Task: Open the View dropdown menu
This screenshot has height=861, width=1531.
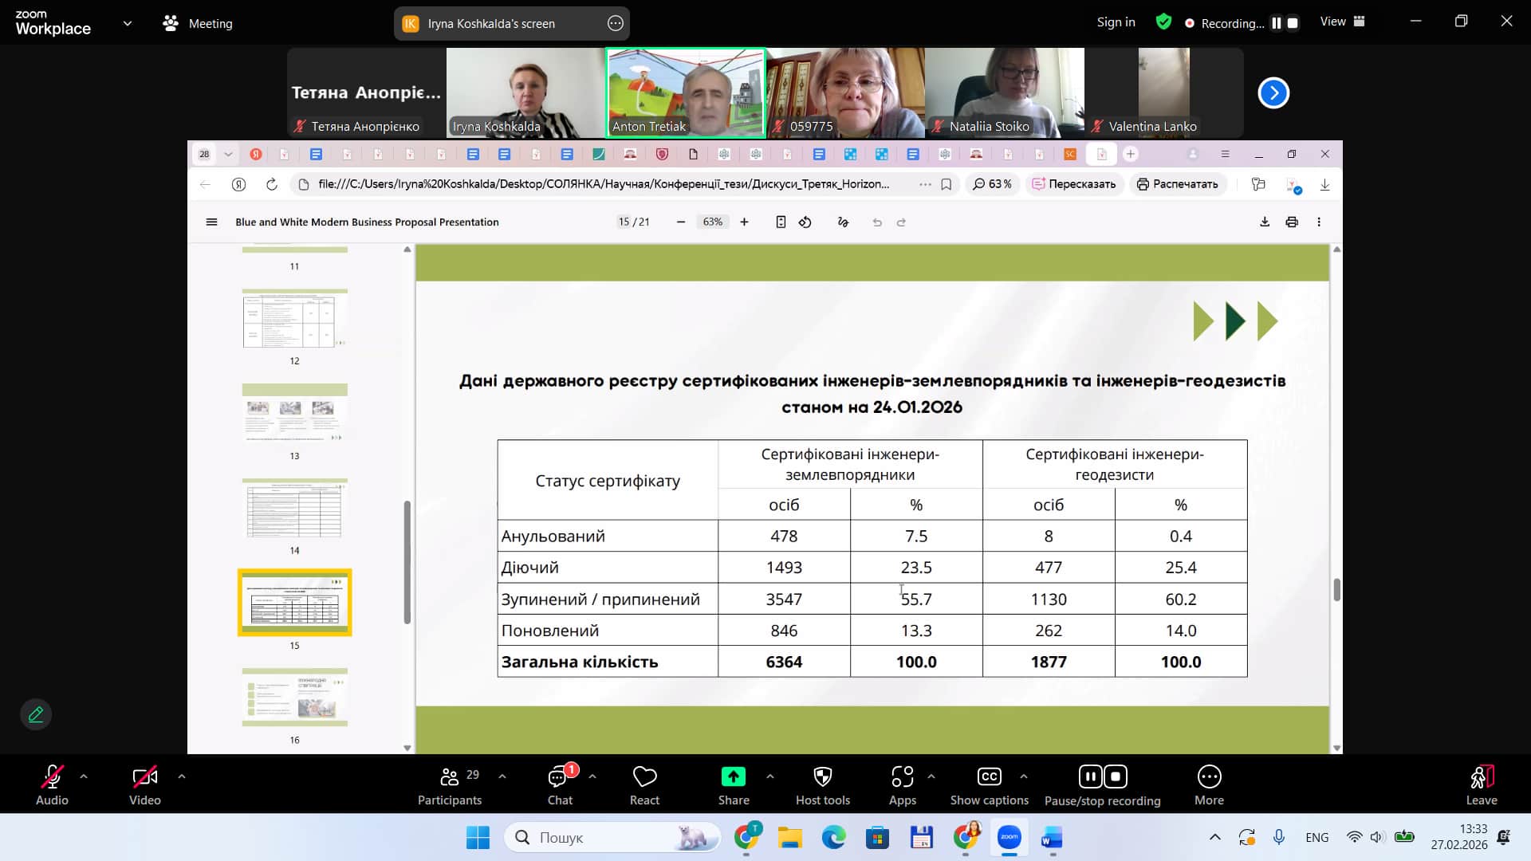Action: (1342, 22)
